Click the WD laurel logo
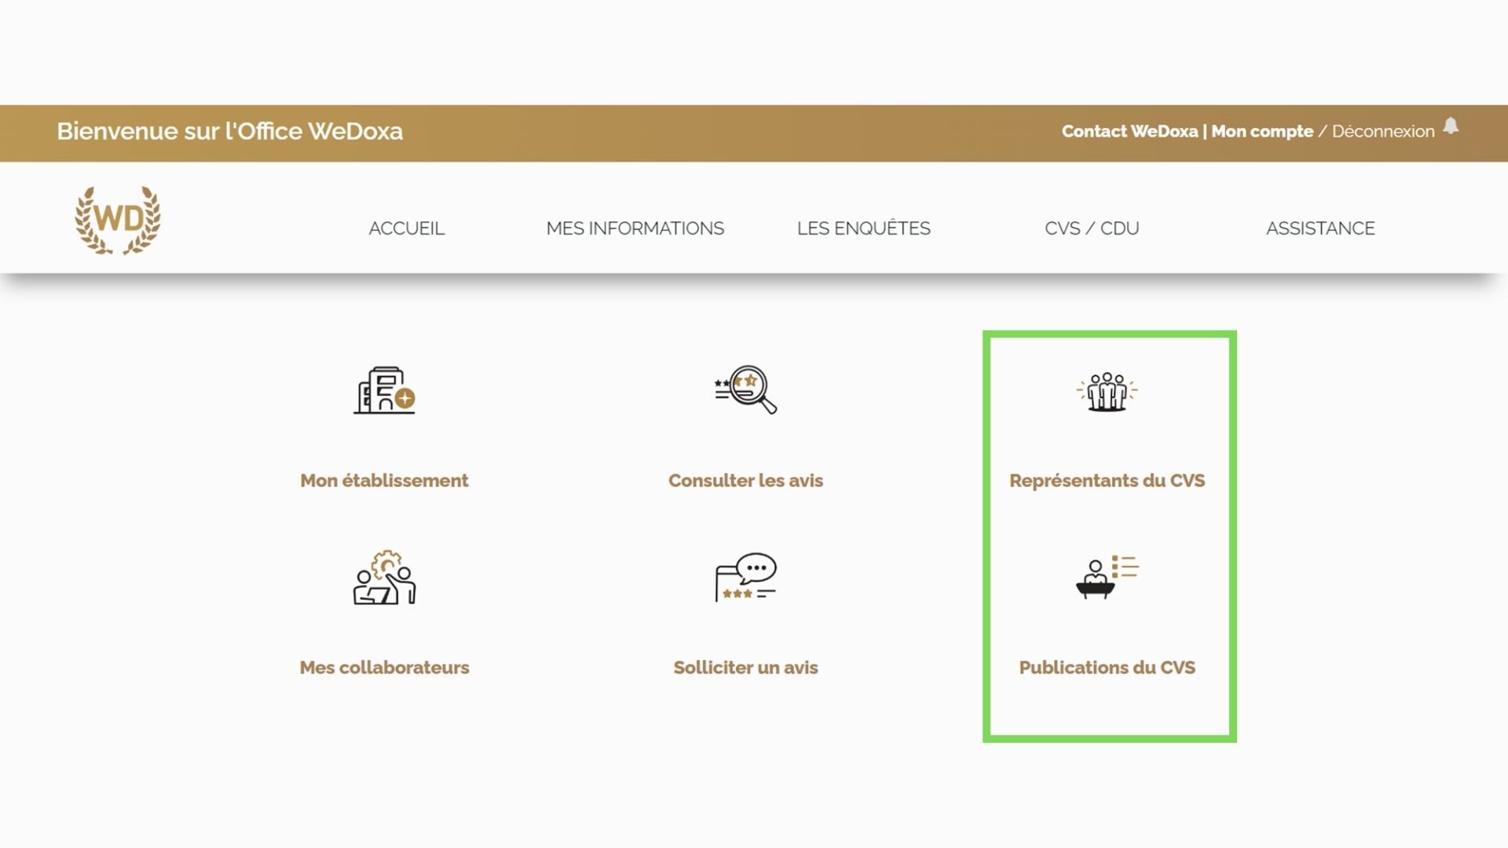The image size is (1508, 848). point(118,221)
